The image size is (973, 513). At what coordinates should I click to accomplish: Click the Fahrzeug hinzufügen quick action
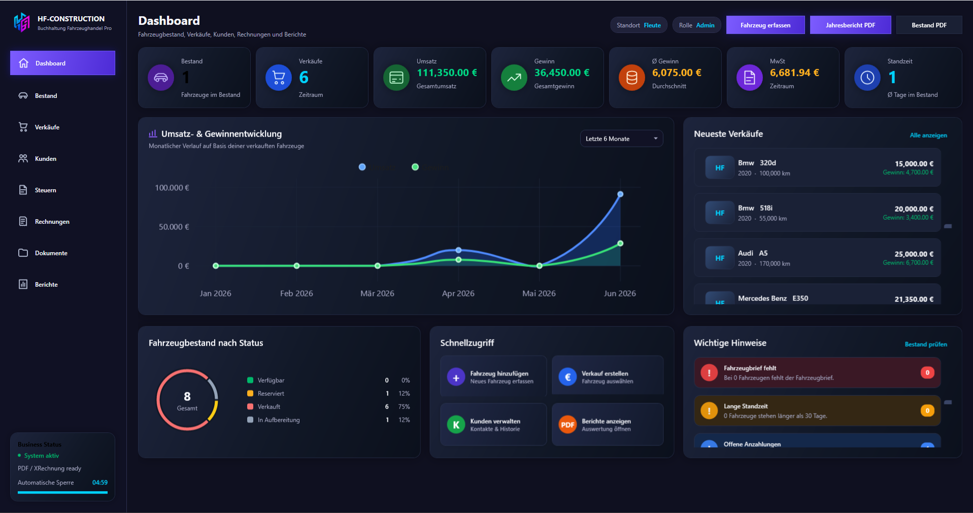[x=493, y=377]
